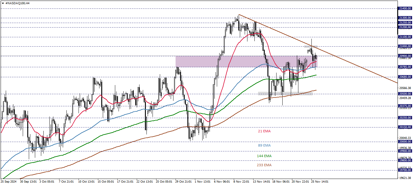Viewport: 413px width, 185px height.
Task: Click the 20500.00 price level label
Action: pyautogui.click(x=405, y=94)
